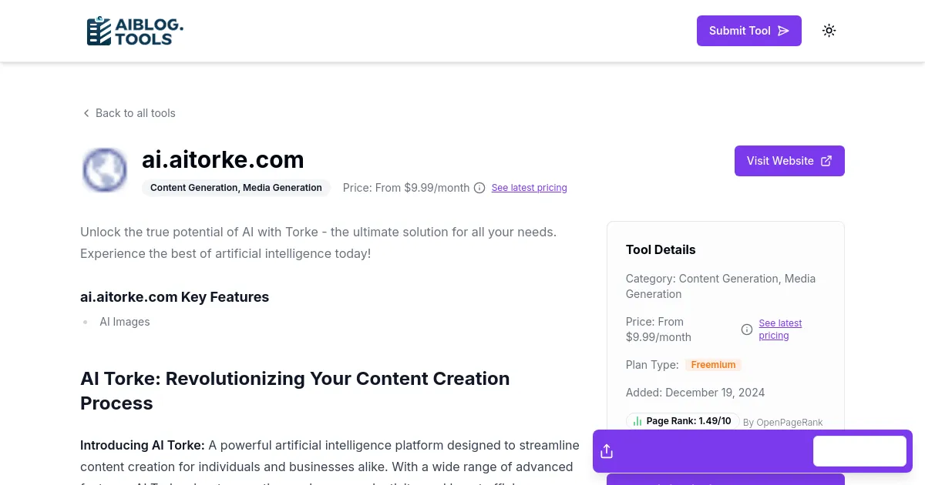The image size is (925, 485).
Task: Click the info icon next to the price
Action: (479, 187)
